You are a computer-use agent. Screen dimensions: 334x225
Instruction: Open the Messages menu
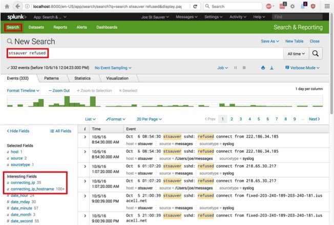(x=186, y=17)
